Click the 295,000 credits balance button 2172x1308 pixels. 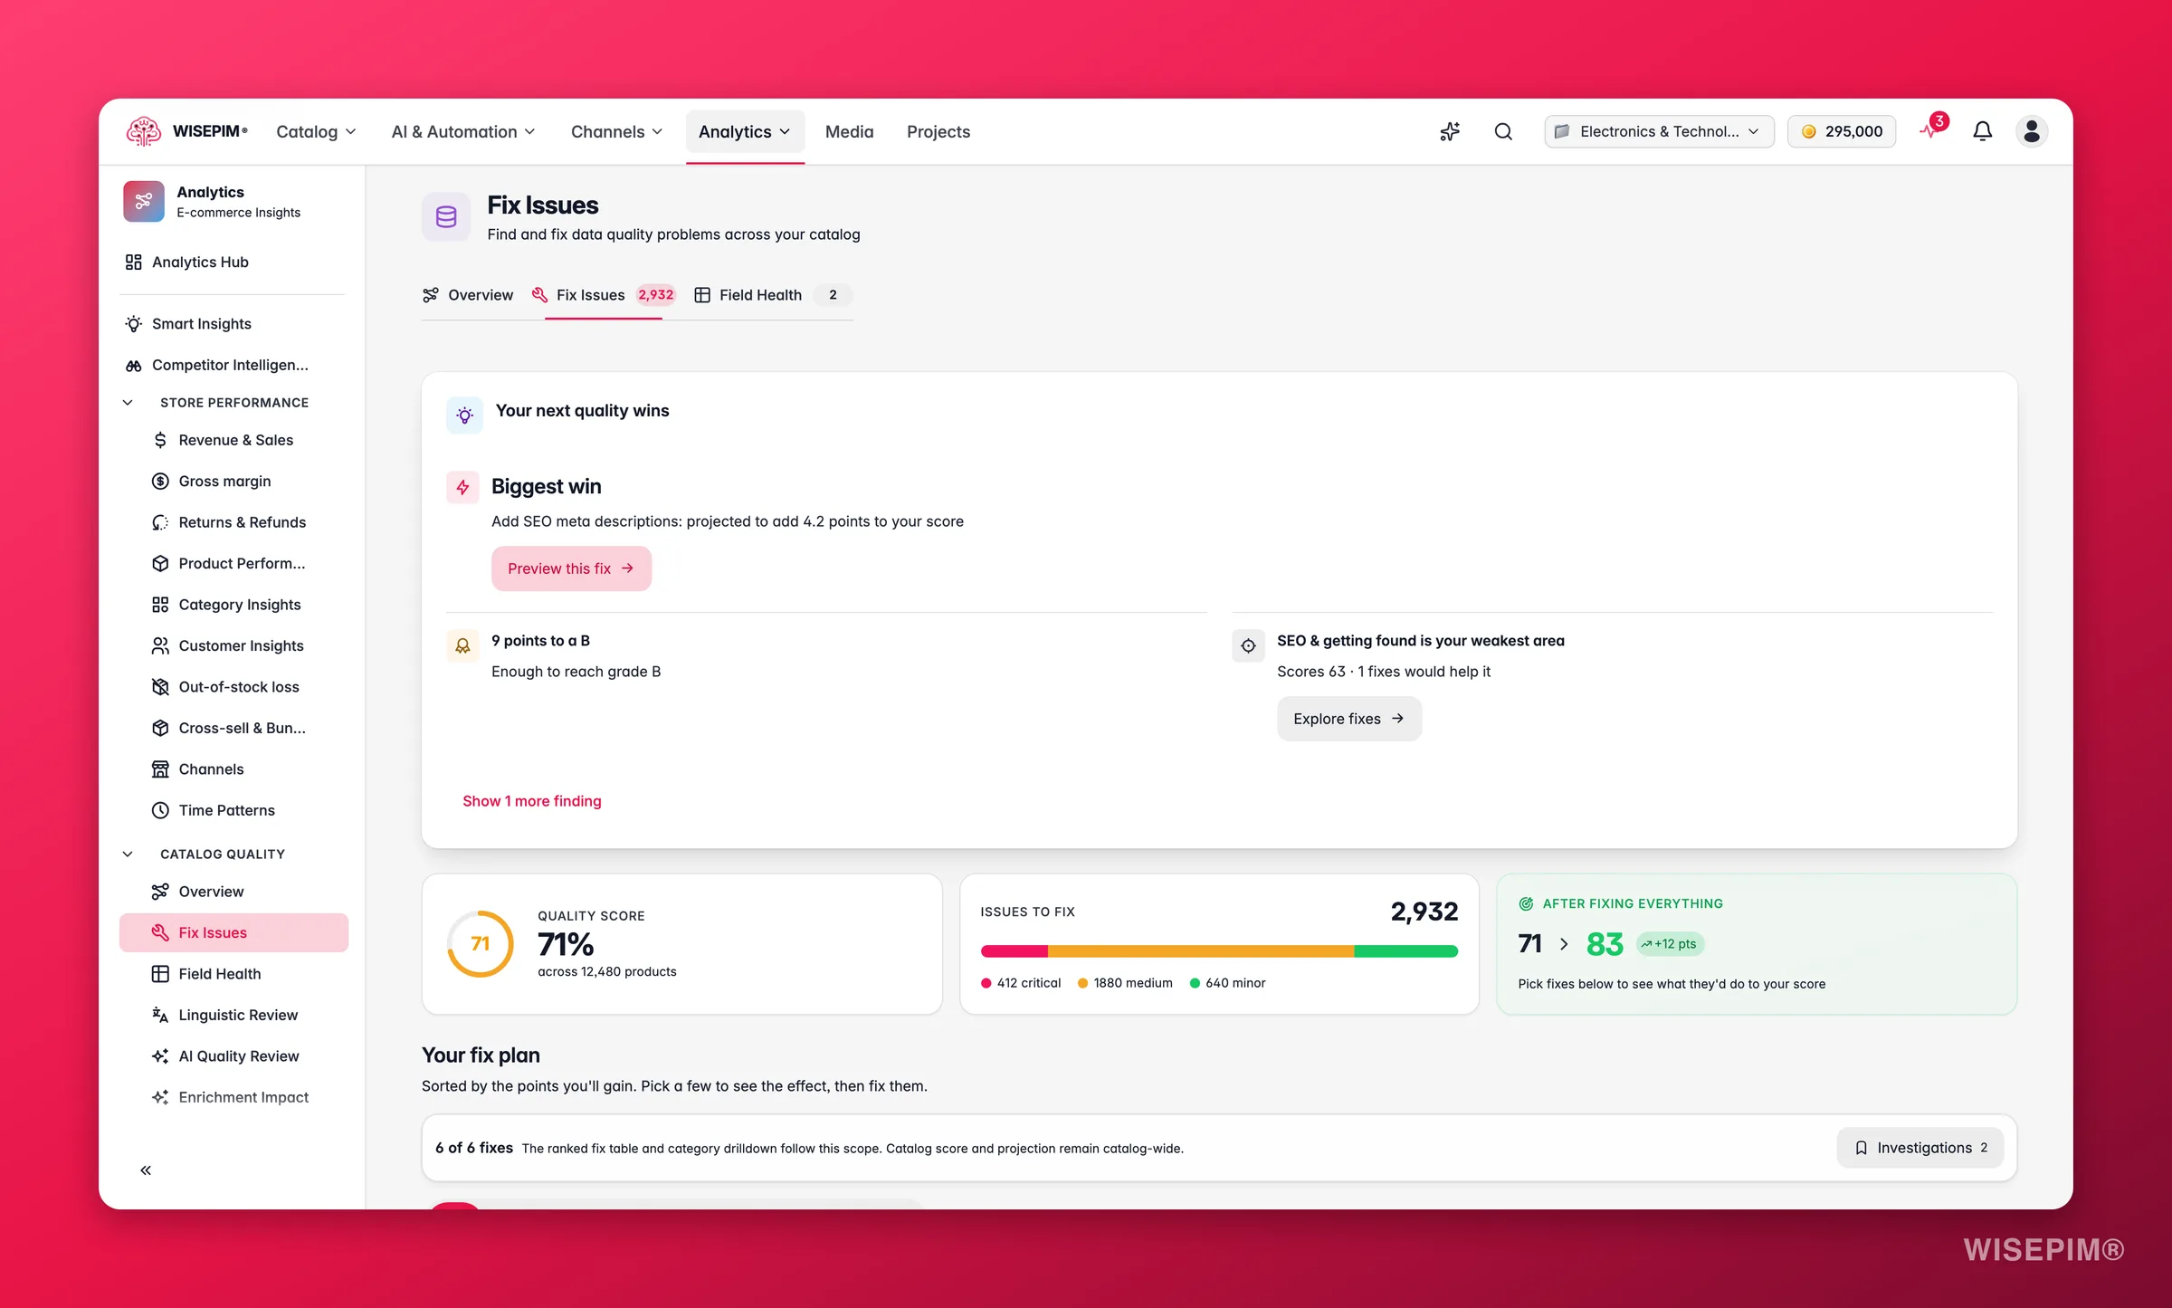(1842, 131)
